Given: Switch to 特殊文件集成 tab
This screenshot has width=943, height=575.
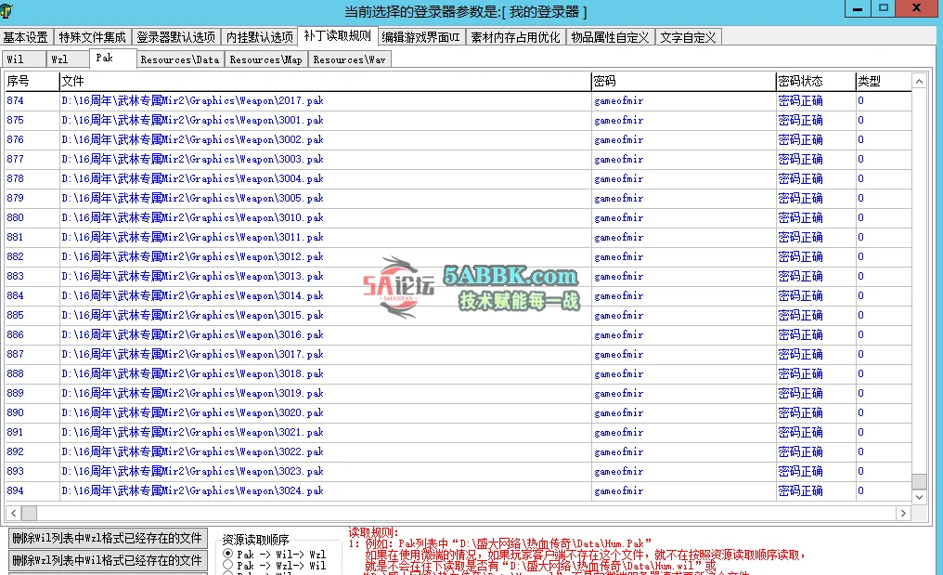Looking at the screenshot, I should tap(93, 37).
